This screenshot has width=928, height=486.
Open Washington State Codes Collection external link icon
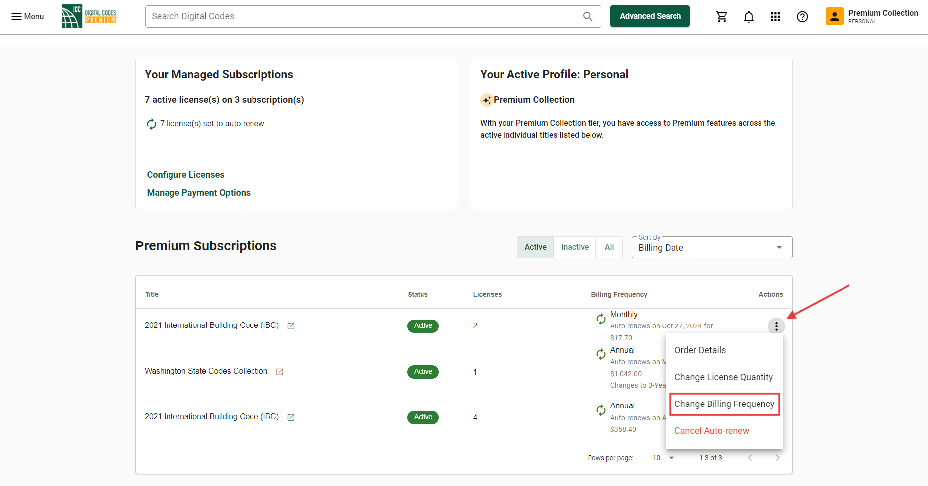(280, 372)
